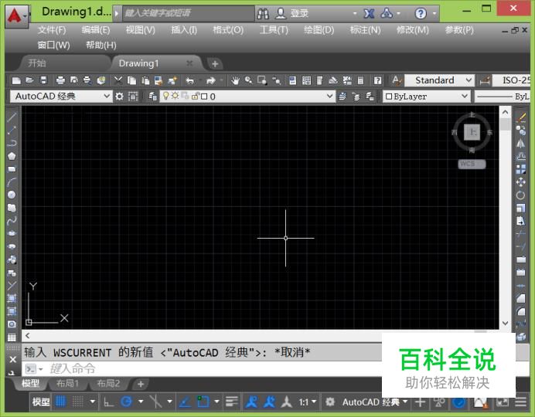This screenshot has height=417, width=535.
Task: Open the AutoCAD application menu logo
Action: (x=15, y=13)
